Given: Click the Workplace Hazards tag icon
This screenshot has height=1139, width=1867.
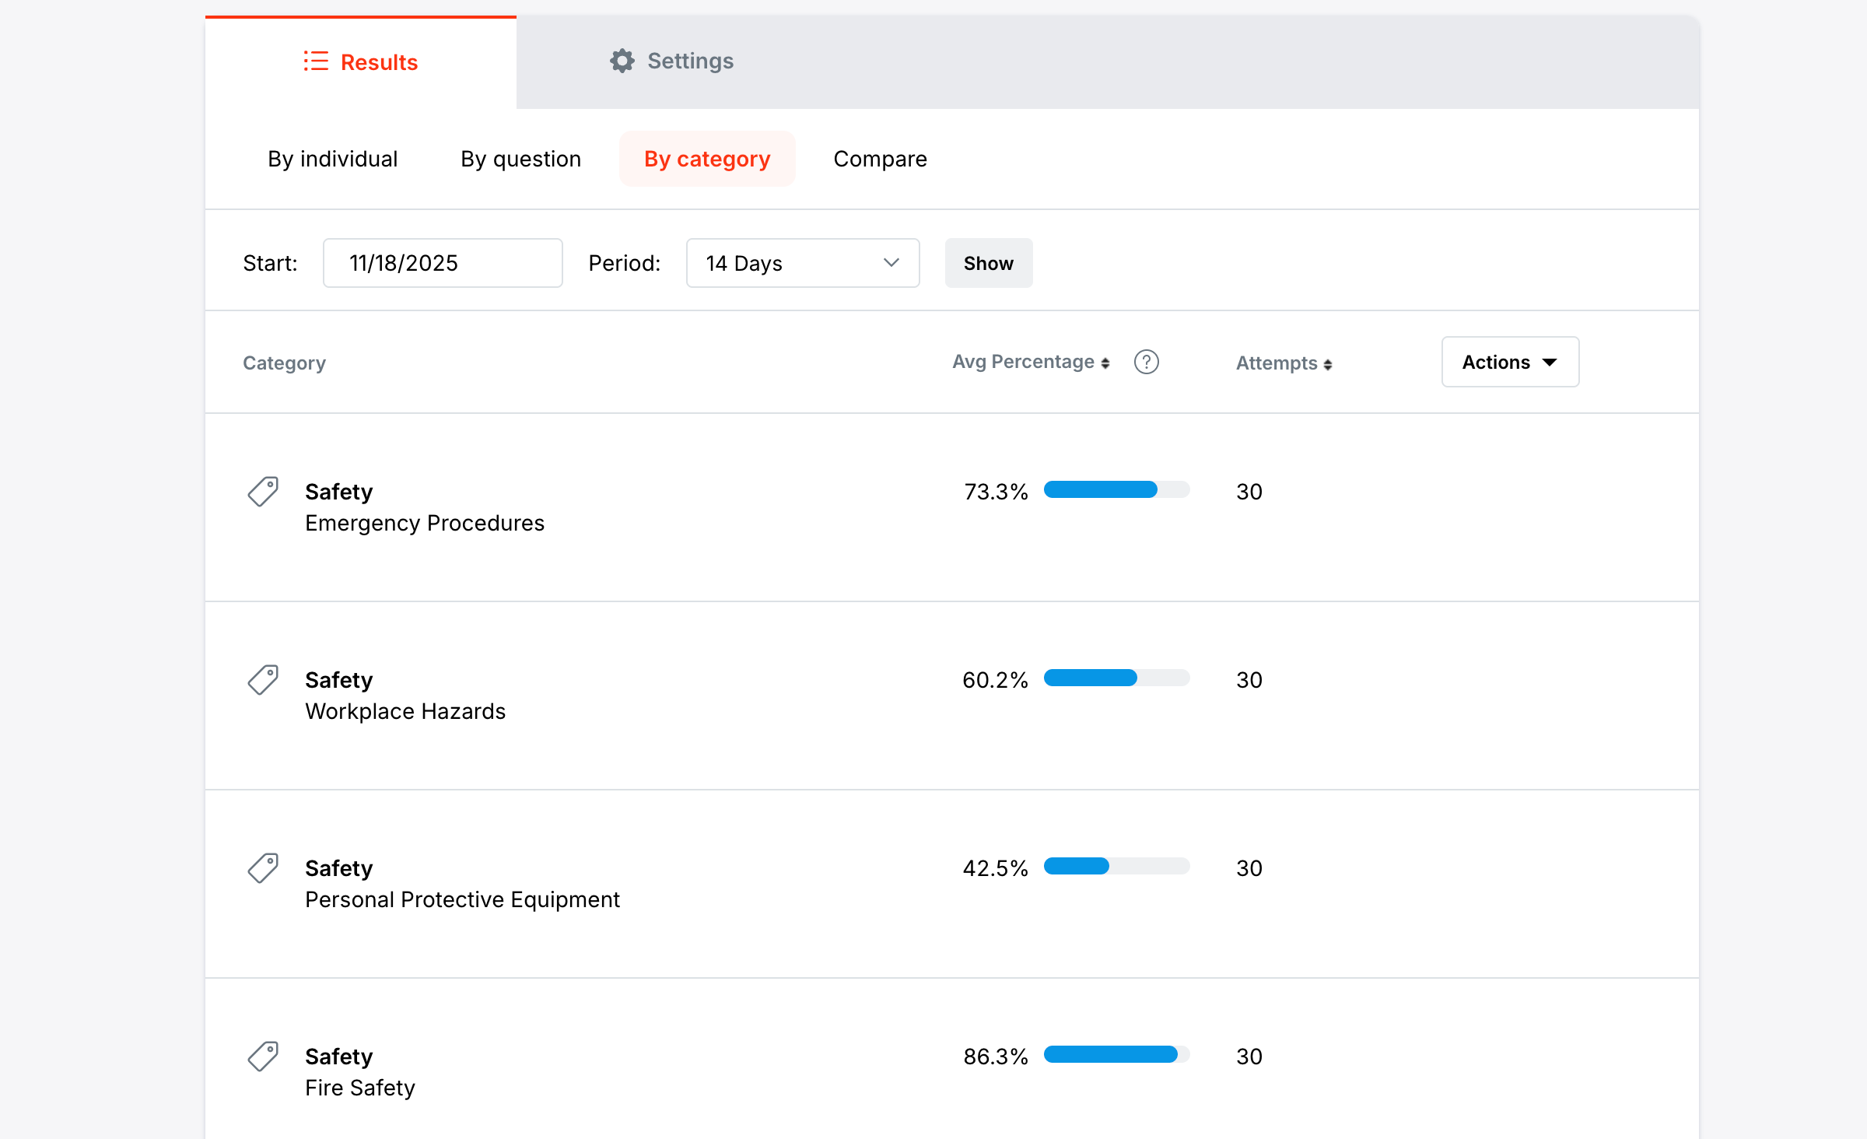Looking at the screenshot, I should coord(263,680).
